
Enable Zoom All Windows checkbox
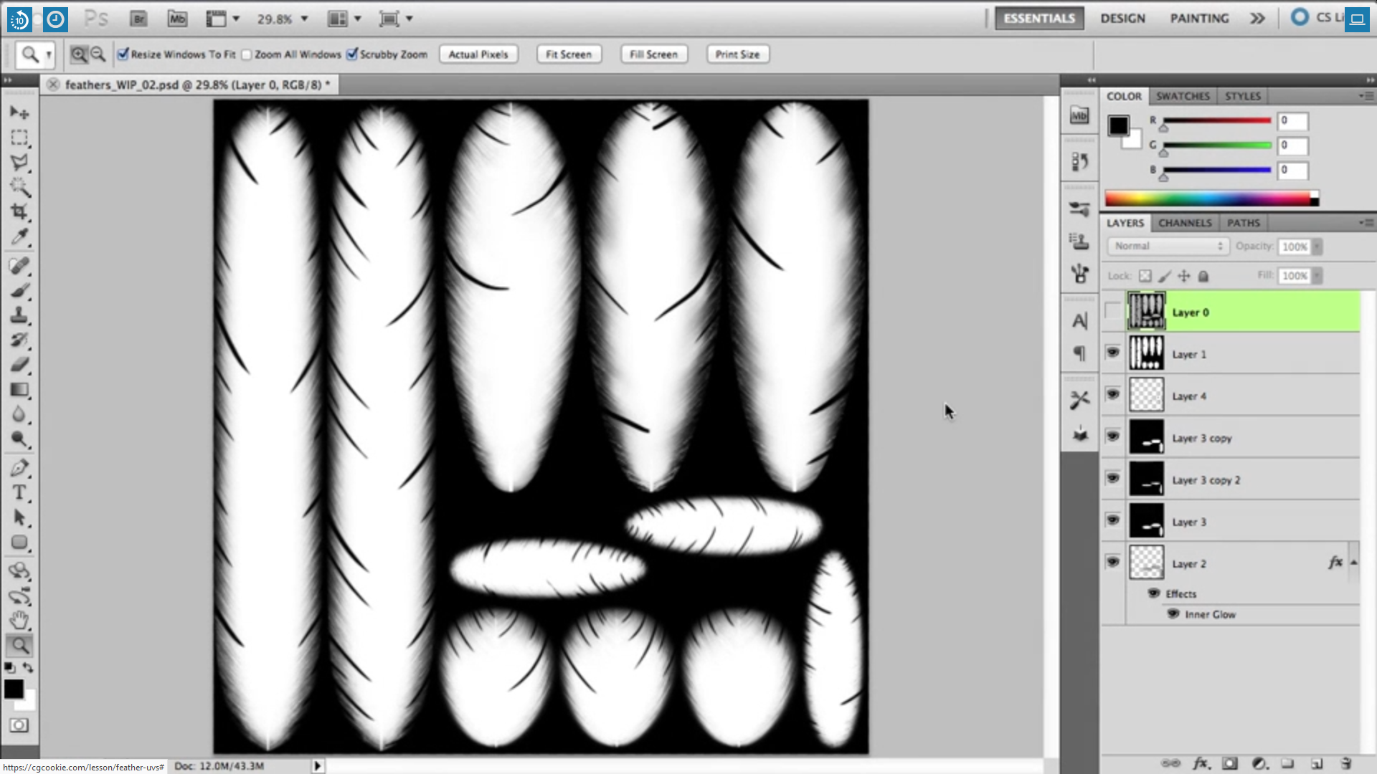point(247,54)
